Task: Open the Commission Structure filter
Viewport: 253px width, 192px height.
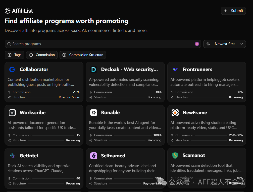Action: point(83,55)
